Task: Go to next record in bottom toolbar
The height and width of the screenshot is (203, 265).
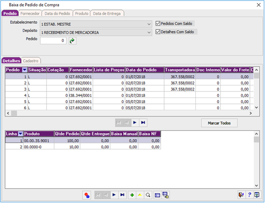Action: point(114,195)
